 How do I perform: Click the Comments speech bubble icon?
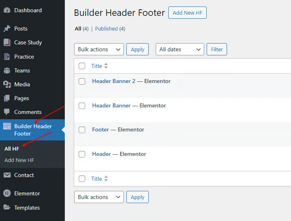[7, 112]
